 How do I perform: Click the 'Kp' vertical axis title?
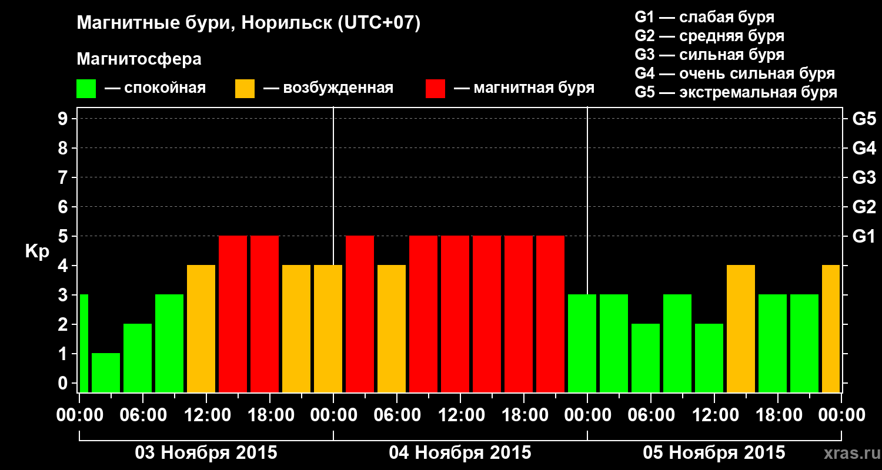(37, 252)
